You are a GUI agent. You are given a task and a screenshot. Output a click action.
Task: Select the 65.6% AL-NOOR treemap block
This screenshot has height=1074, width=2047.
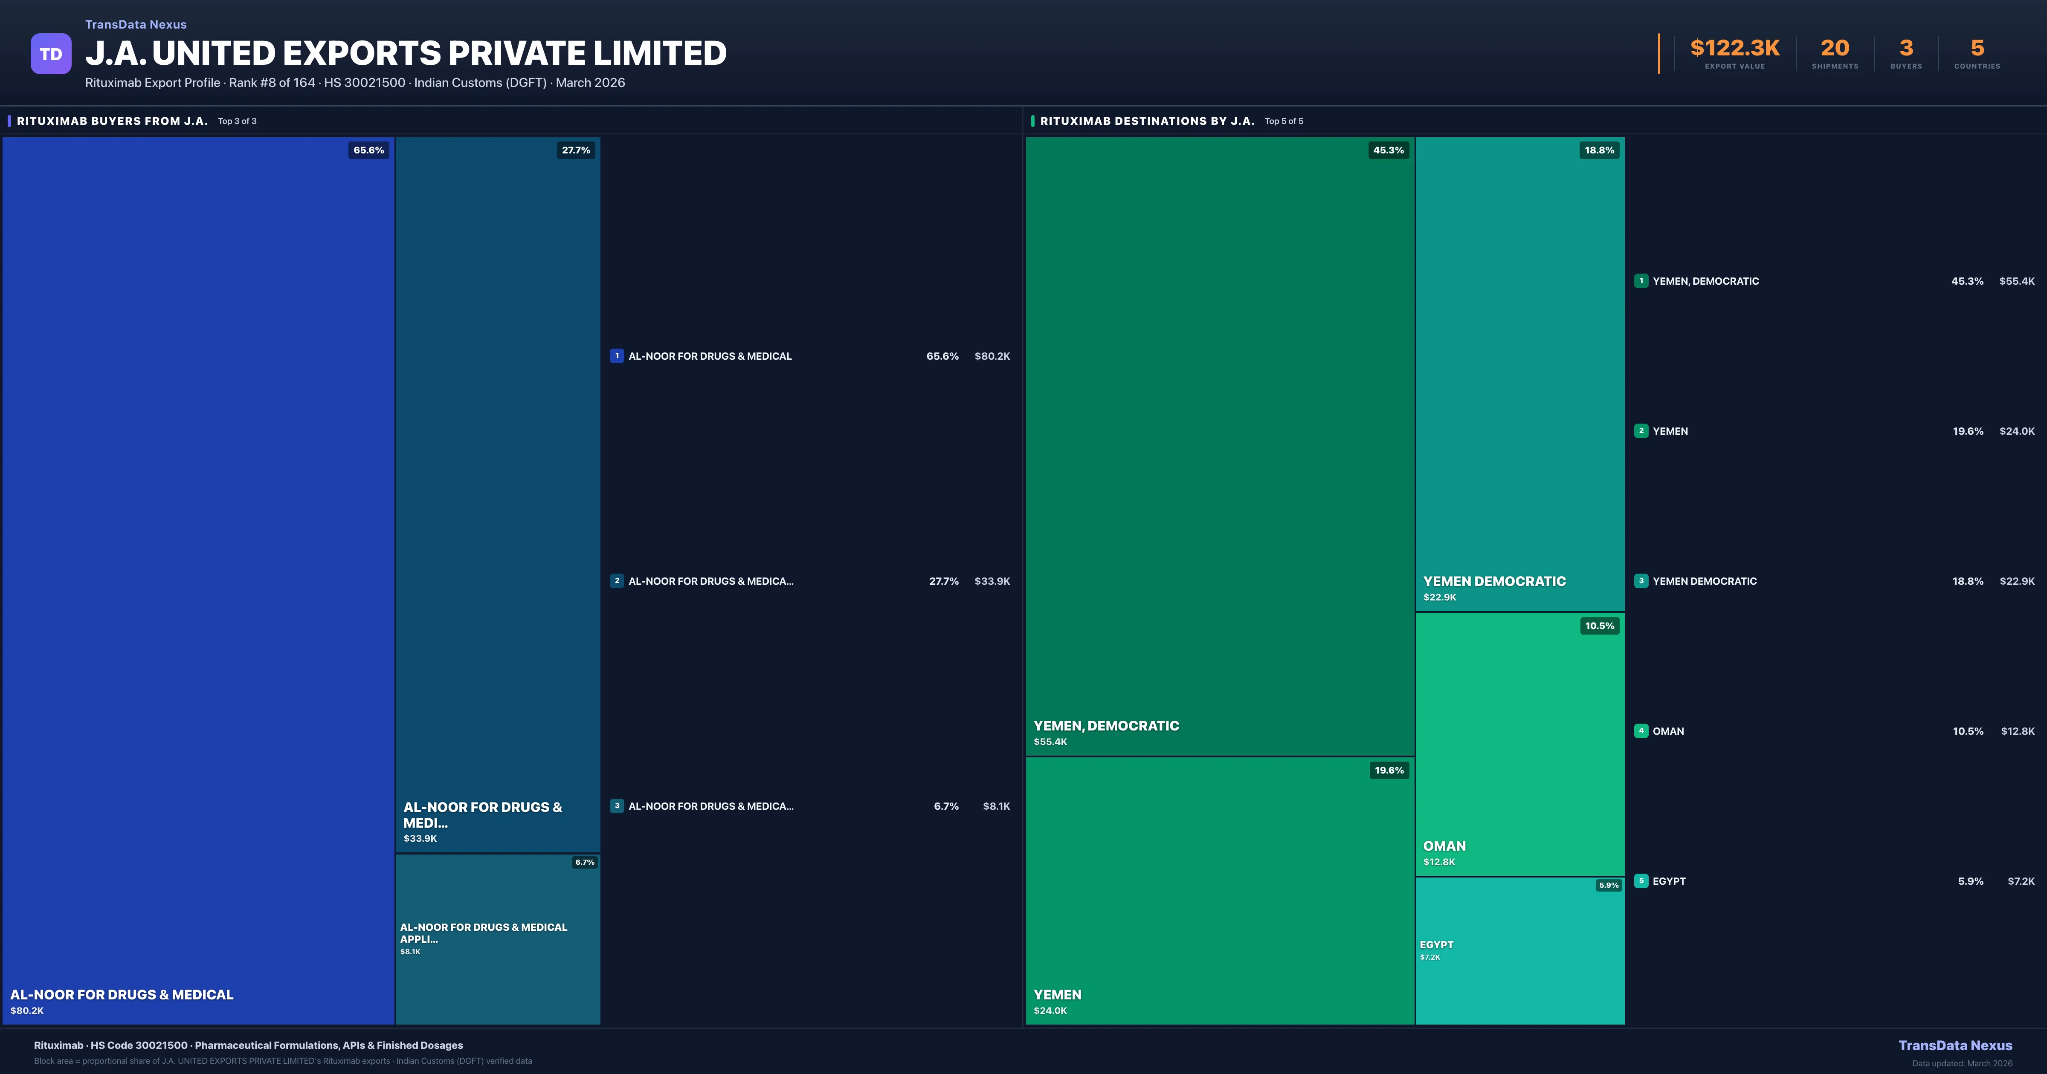pyautogui.click(x=199, y=580)
